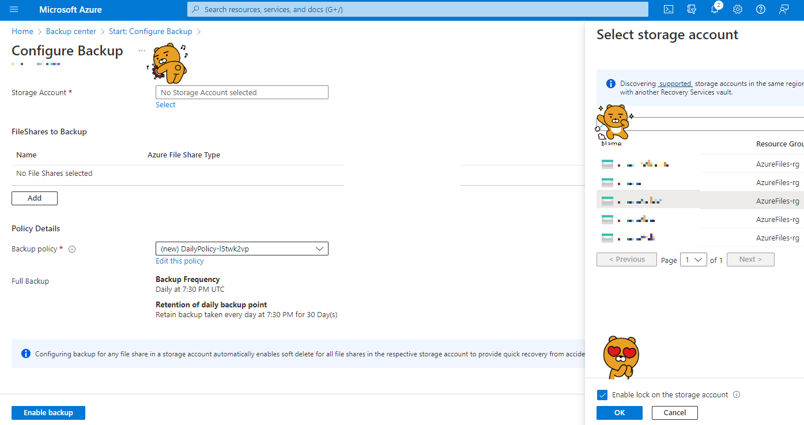Click Microsoft Azure title in header
This screenshot has height=425, width=804.
click(x=70, y=10)
